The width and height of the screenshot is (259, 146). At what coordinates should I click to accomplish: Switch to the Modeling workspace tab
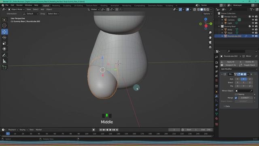[56, 5]
